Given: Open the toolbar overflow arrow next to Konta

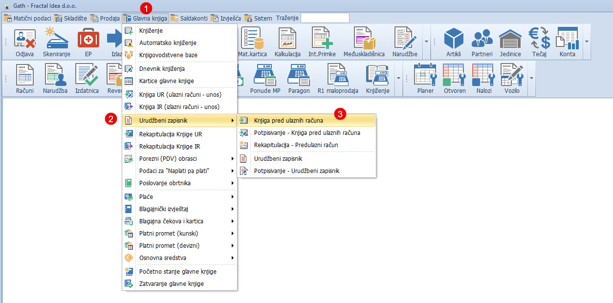Looking at the screenshot, I should [x=587, y=42].
